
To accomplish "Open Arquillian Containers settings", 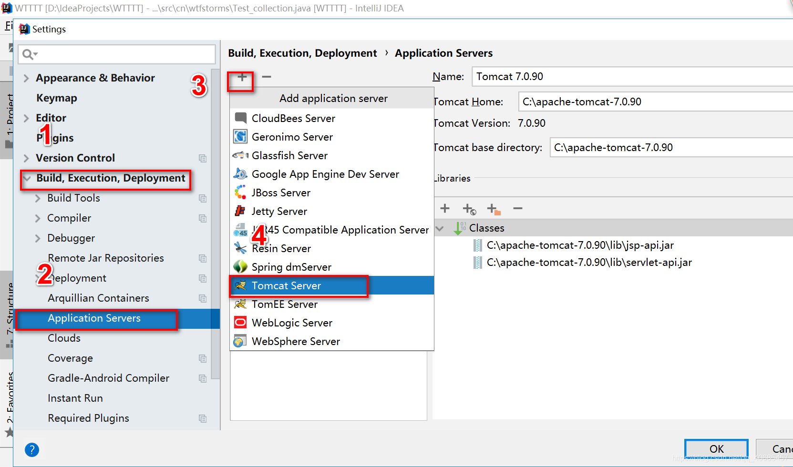I will 98,298.
